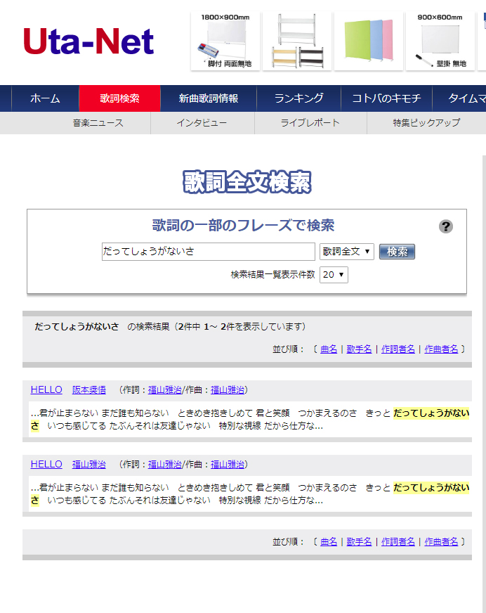This screenshot has width=486, height=613.
Task: Open the results count dropdown showing 20
Action: [x=334, y=275]
